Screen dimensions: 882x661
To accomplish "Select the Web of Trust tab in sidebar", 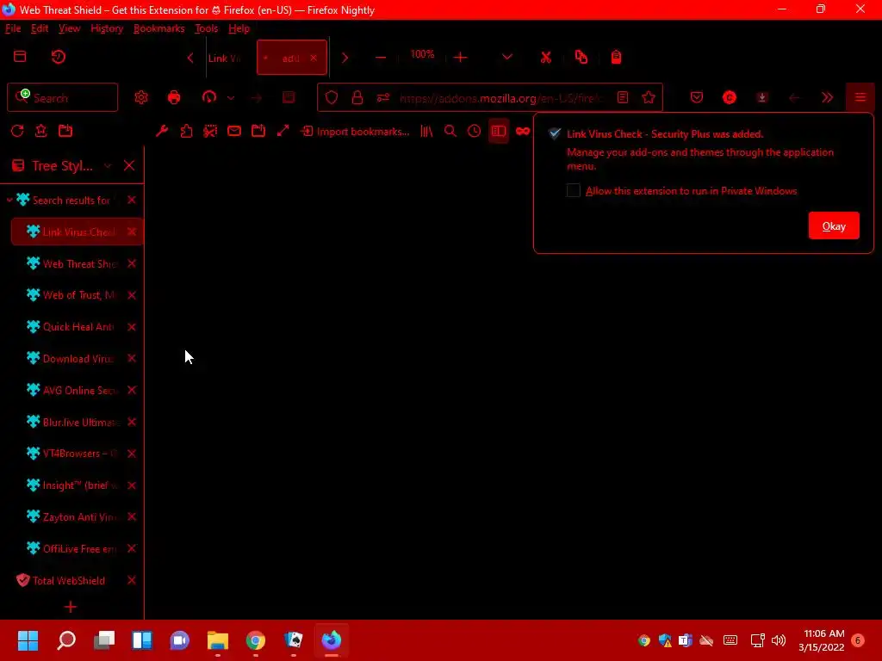I will 77,295.
